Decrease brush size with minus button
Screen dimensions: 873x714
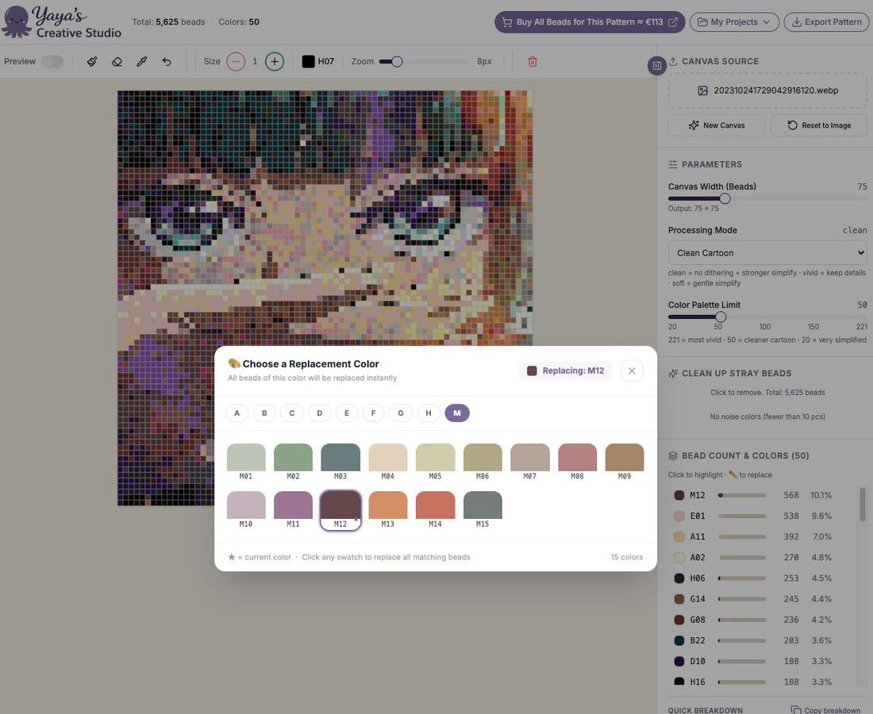click(x=236, y=61)
